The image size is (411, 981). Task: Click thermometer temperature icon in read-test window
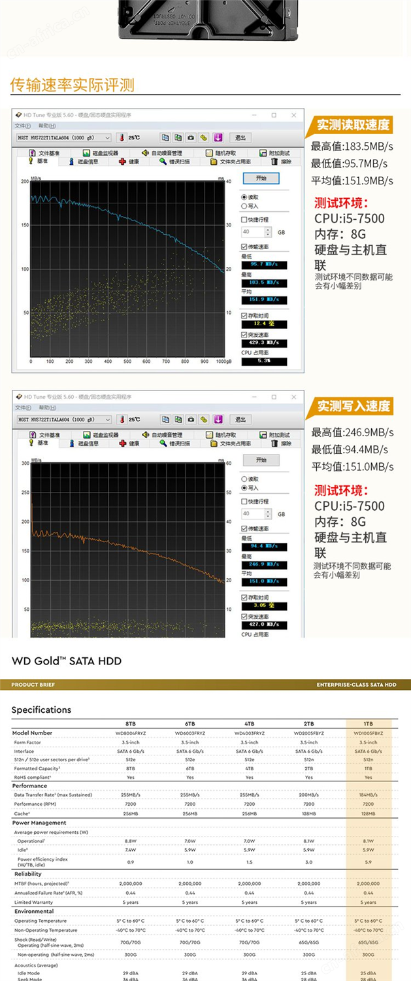(x=121, y=137)
